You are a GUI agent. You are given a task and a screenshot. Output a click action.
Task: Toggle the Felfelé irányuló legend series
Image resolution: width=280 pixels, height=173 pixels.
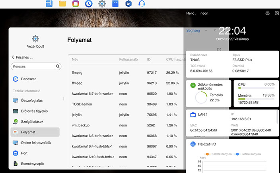tap(218, 154)
